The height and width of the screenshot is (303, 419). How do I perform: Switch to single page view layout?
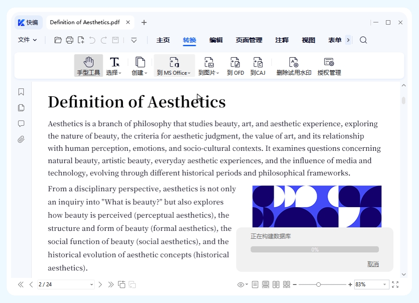(255, 285)
